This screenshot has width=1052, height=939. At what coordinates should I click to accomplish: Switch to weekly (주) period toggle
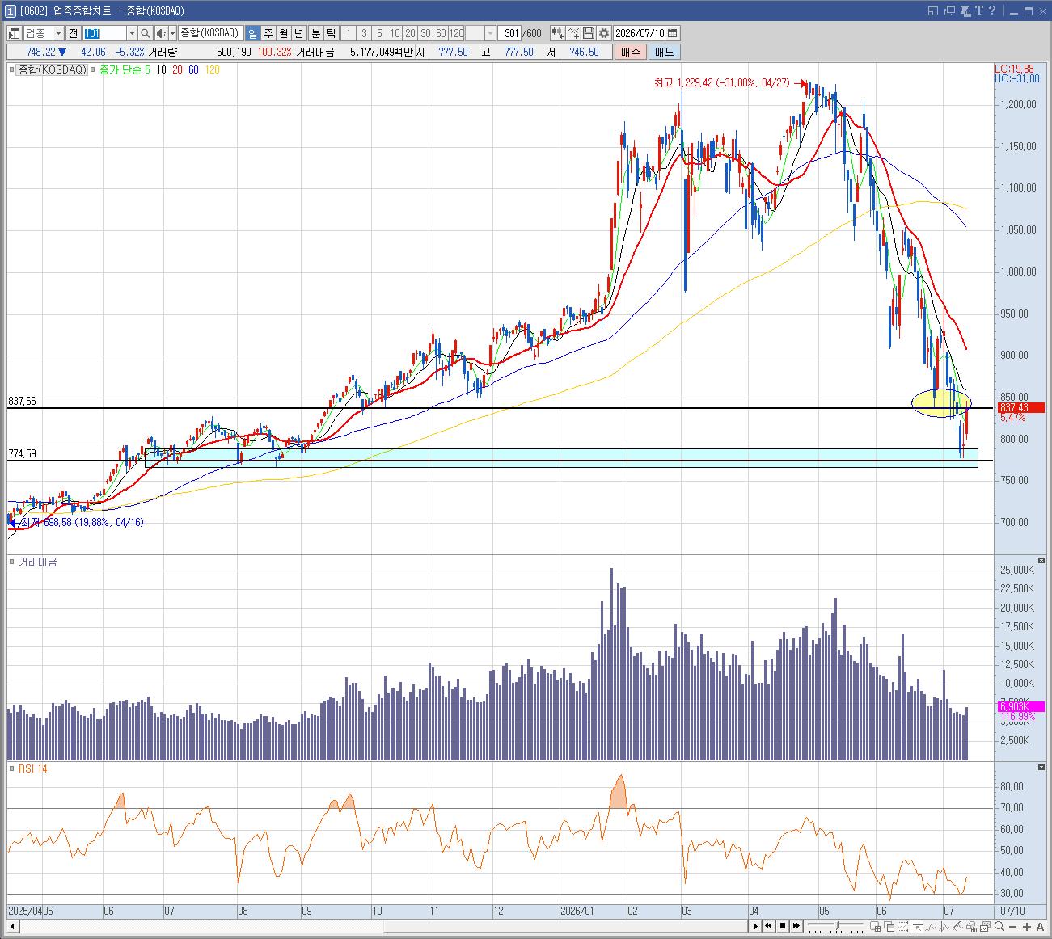click(268, 33)
